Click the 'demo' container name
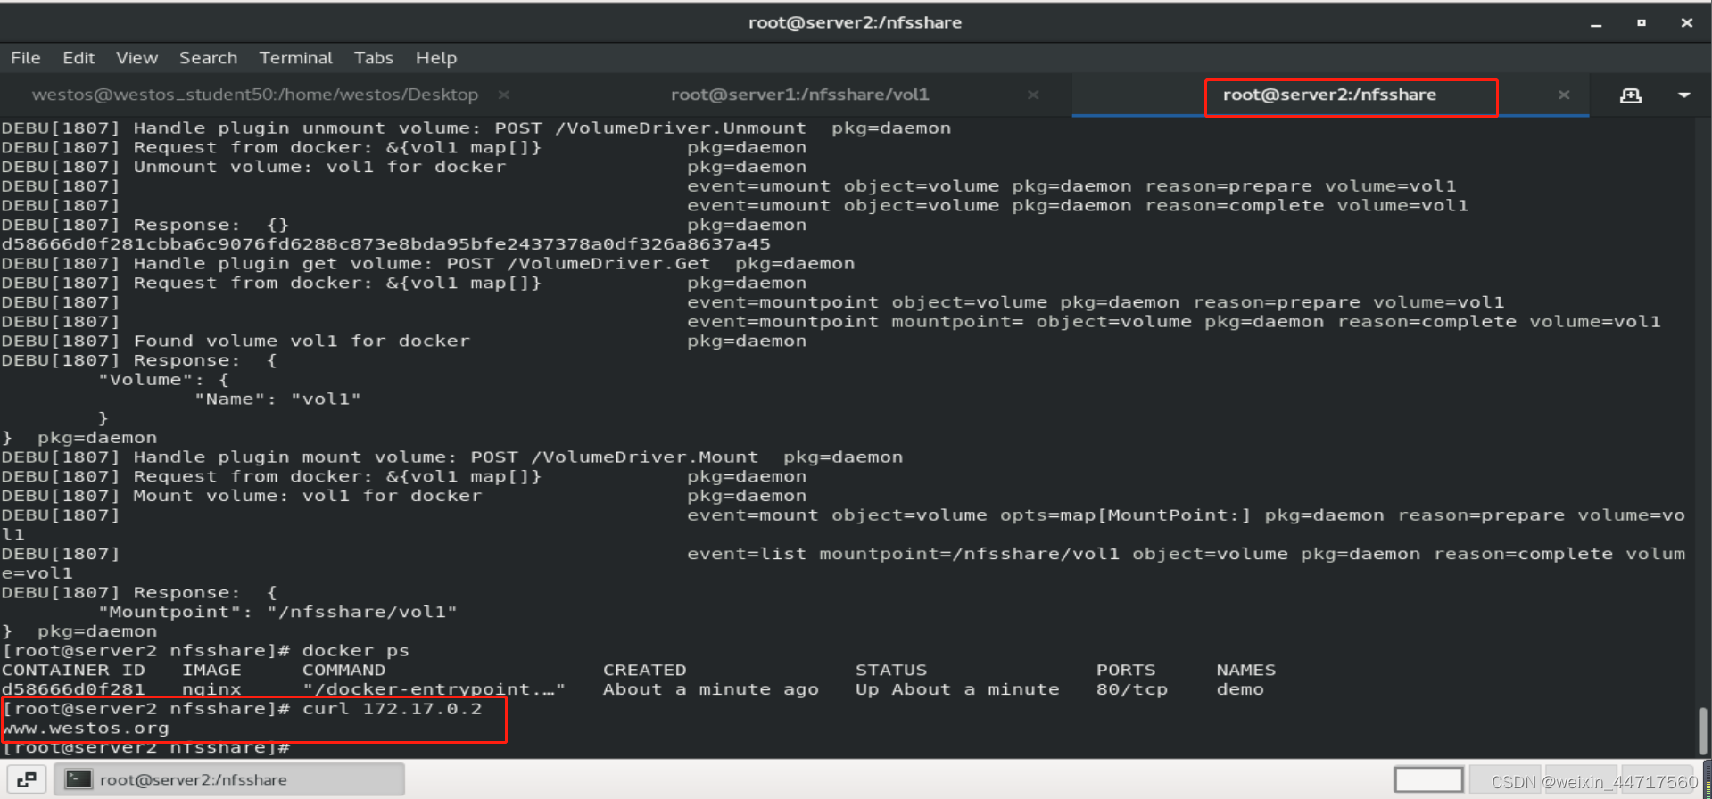 1240,689
